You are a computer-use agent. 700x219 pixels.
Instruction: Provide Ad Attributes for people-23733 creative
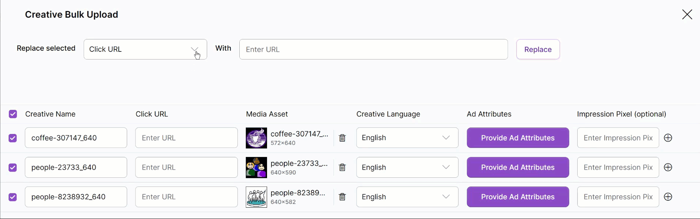pyautogui.click(x=518, y=168)
